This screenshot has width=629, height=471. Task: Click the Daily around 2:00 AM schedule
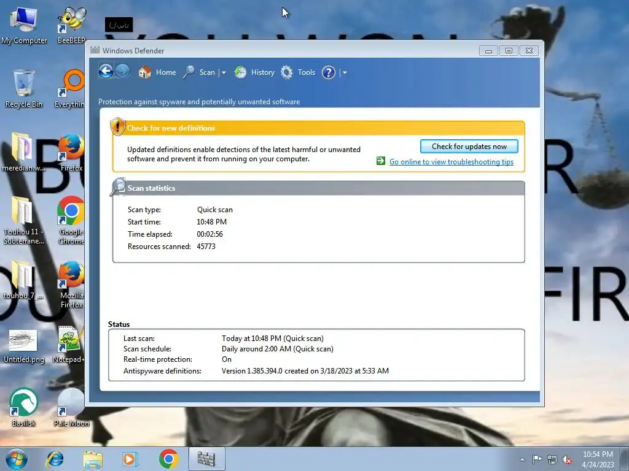pyautogui.click(x=277, y=349)
